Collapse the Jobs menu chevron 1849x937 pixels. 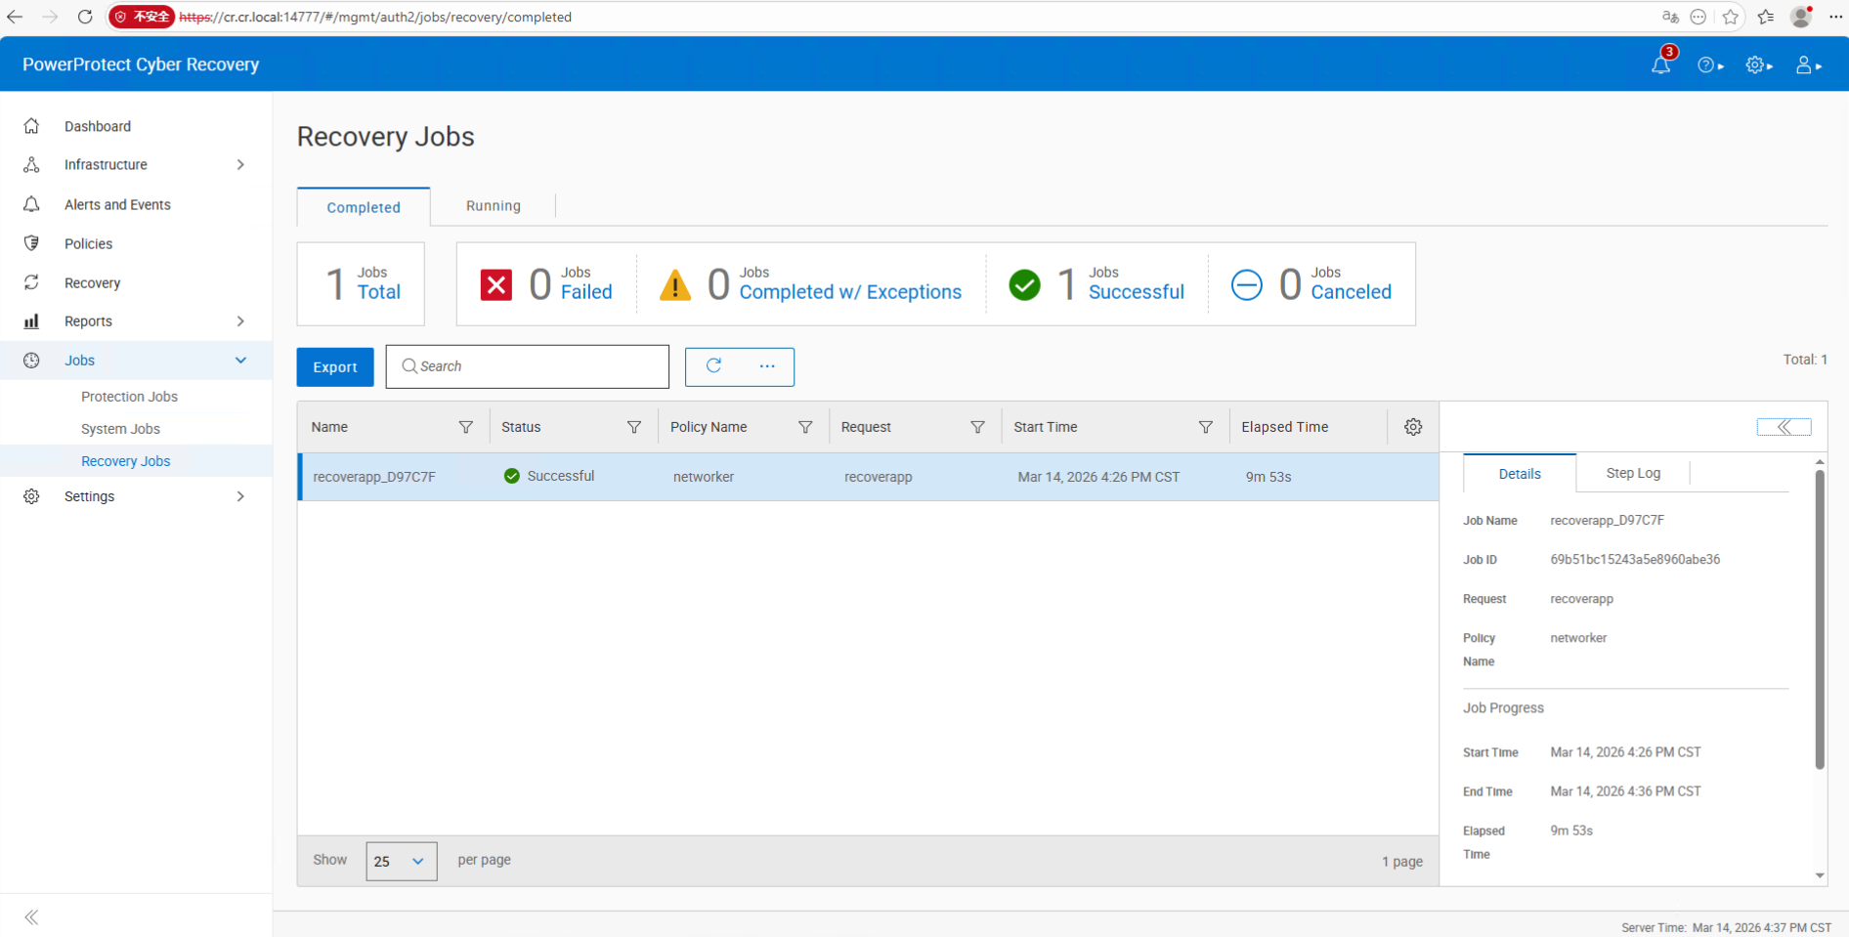point(240,361)
